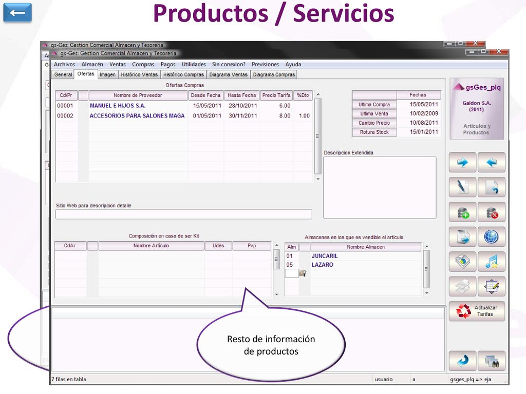526x394 pixels.
Task: Click the Nombre Artículo column header
Action: tap(152, 246)
